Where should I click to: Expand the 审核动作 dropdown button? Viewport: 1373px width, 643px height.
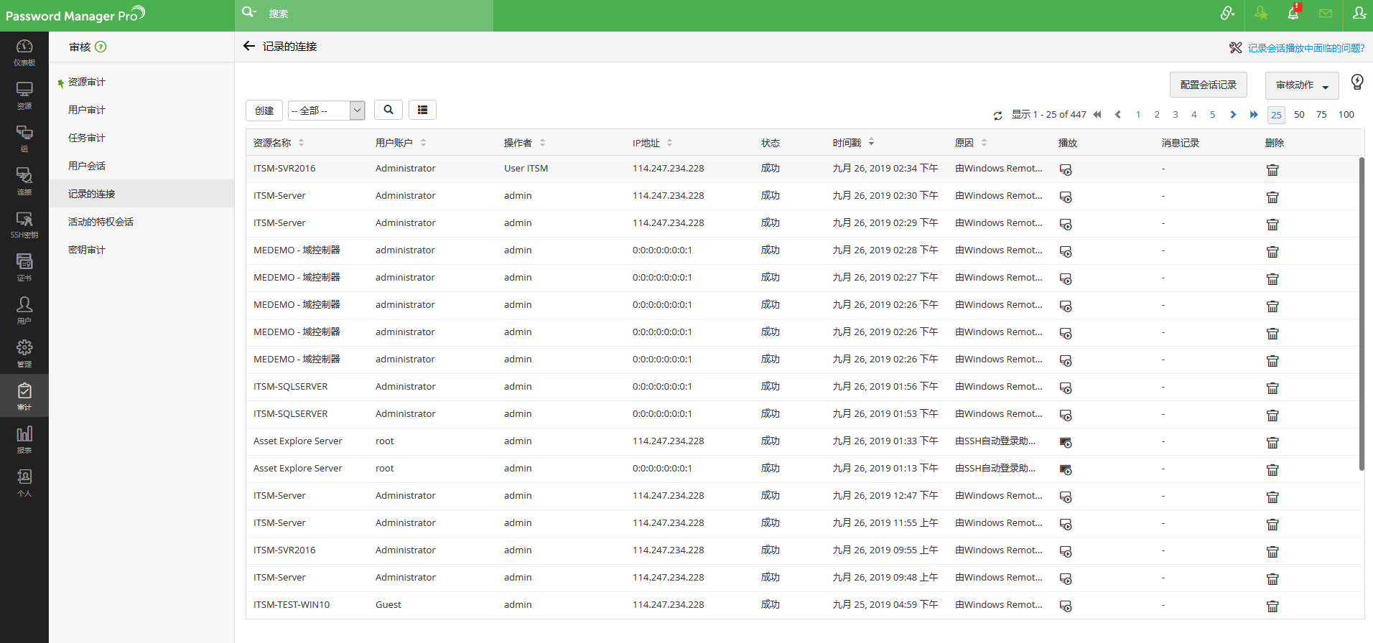tap(1301, 85)
